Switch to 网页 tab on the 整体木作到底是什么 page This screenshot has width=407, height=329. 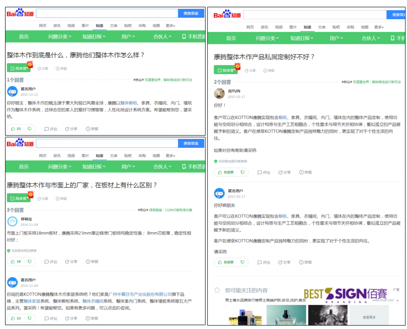pyautogui.click(x=43, y=25)
